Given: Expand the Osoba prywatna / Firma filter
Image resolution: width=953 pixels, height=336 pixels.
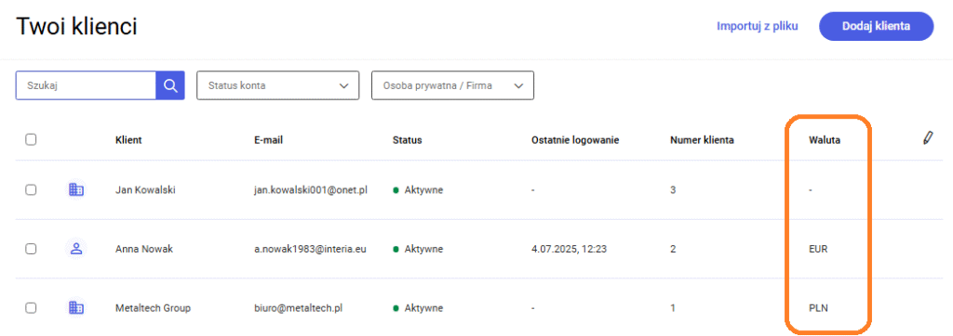Looking at the screenshot, I should (x=453, y=85).
